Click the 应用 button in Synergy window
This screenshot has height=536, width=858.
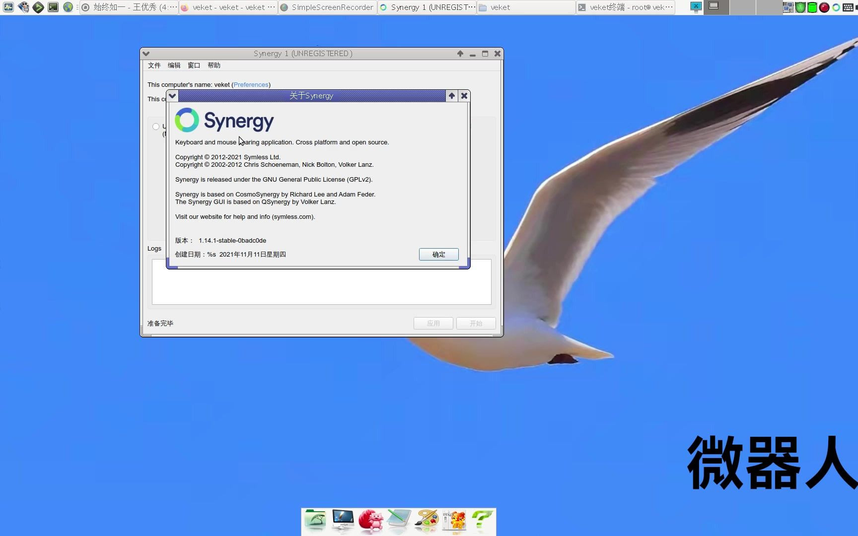click(433, 324)
